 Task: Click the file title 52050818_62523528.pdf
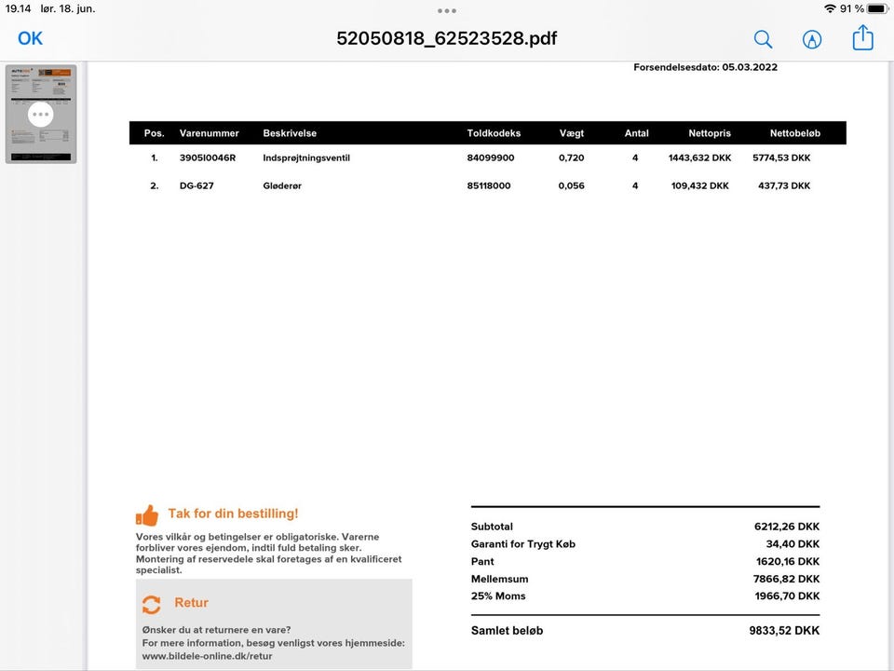point(447,39)
